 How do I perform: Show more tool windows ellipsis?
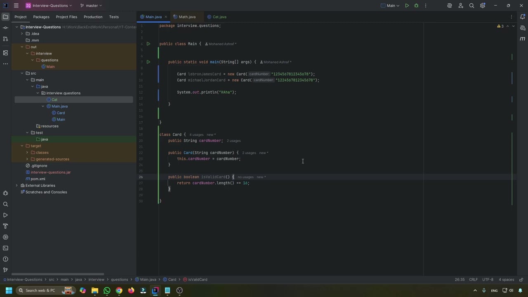pos(5,64)
